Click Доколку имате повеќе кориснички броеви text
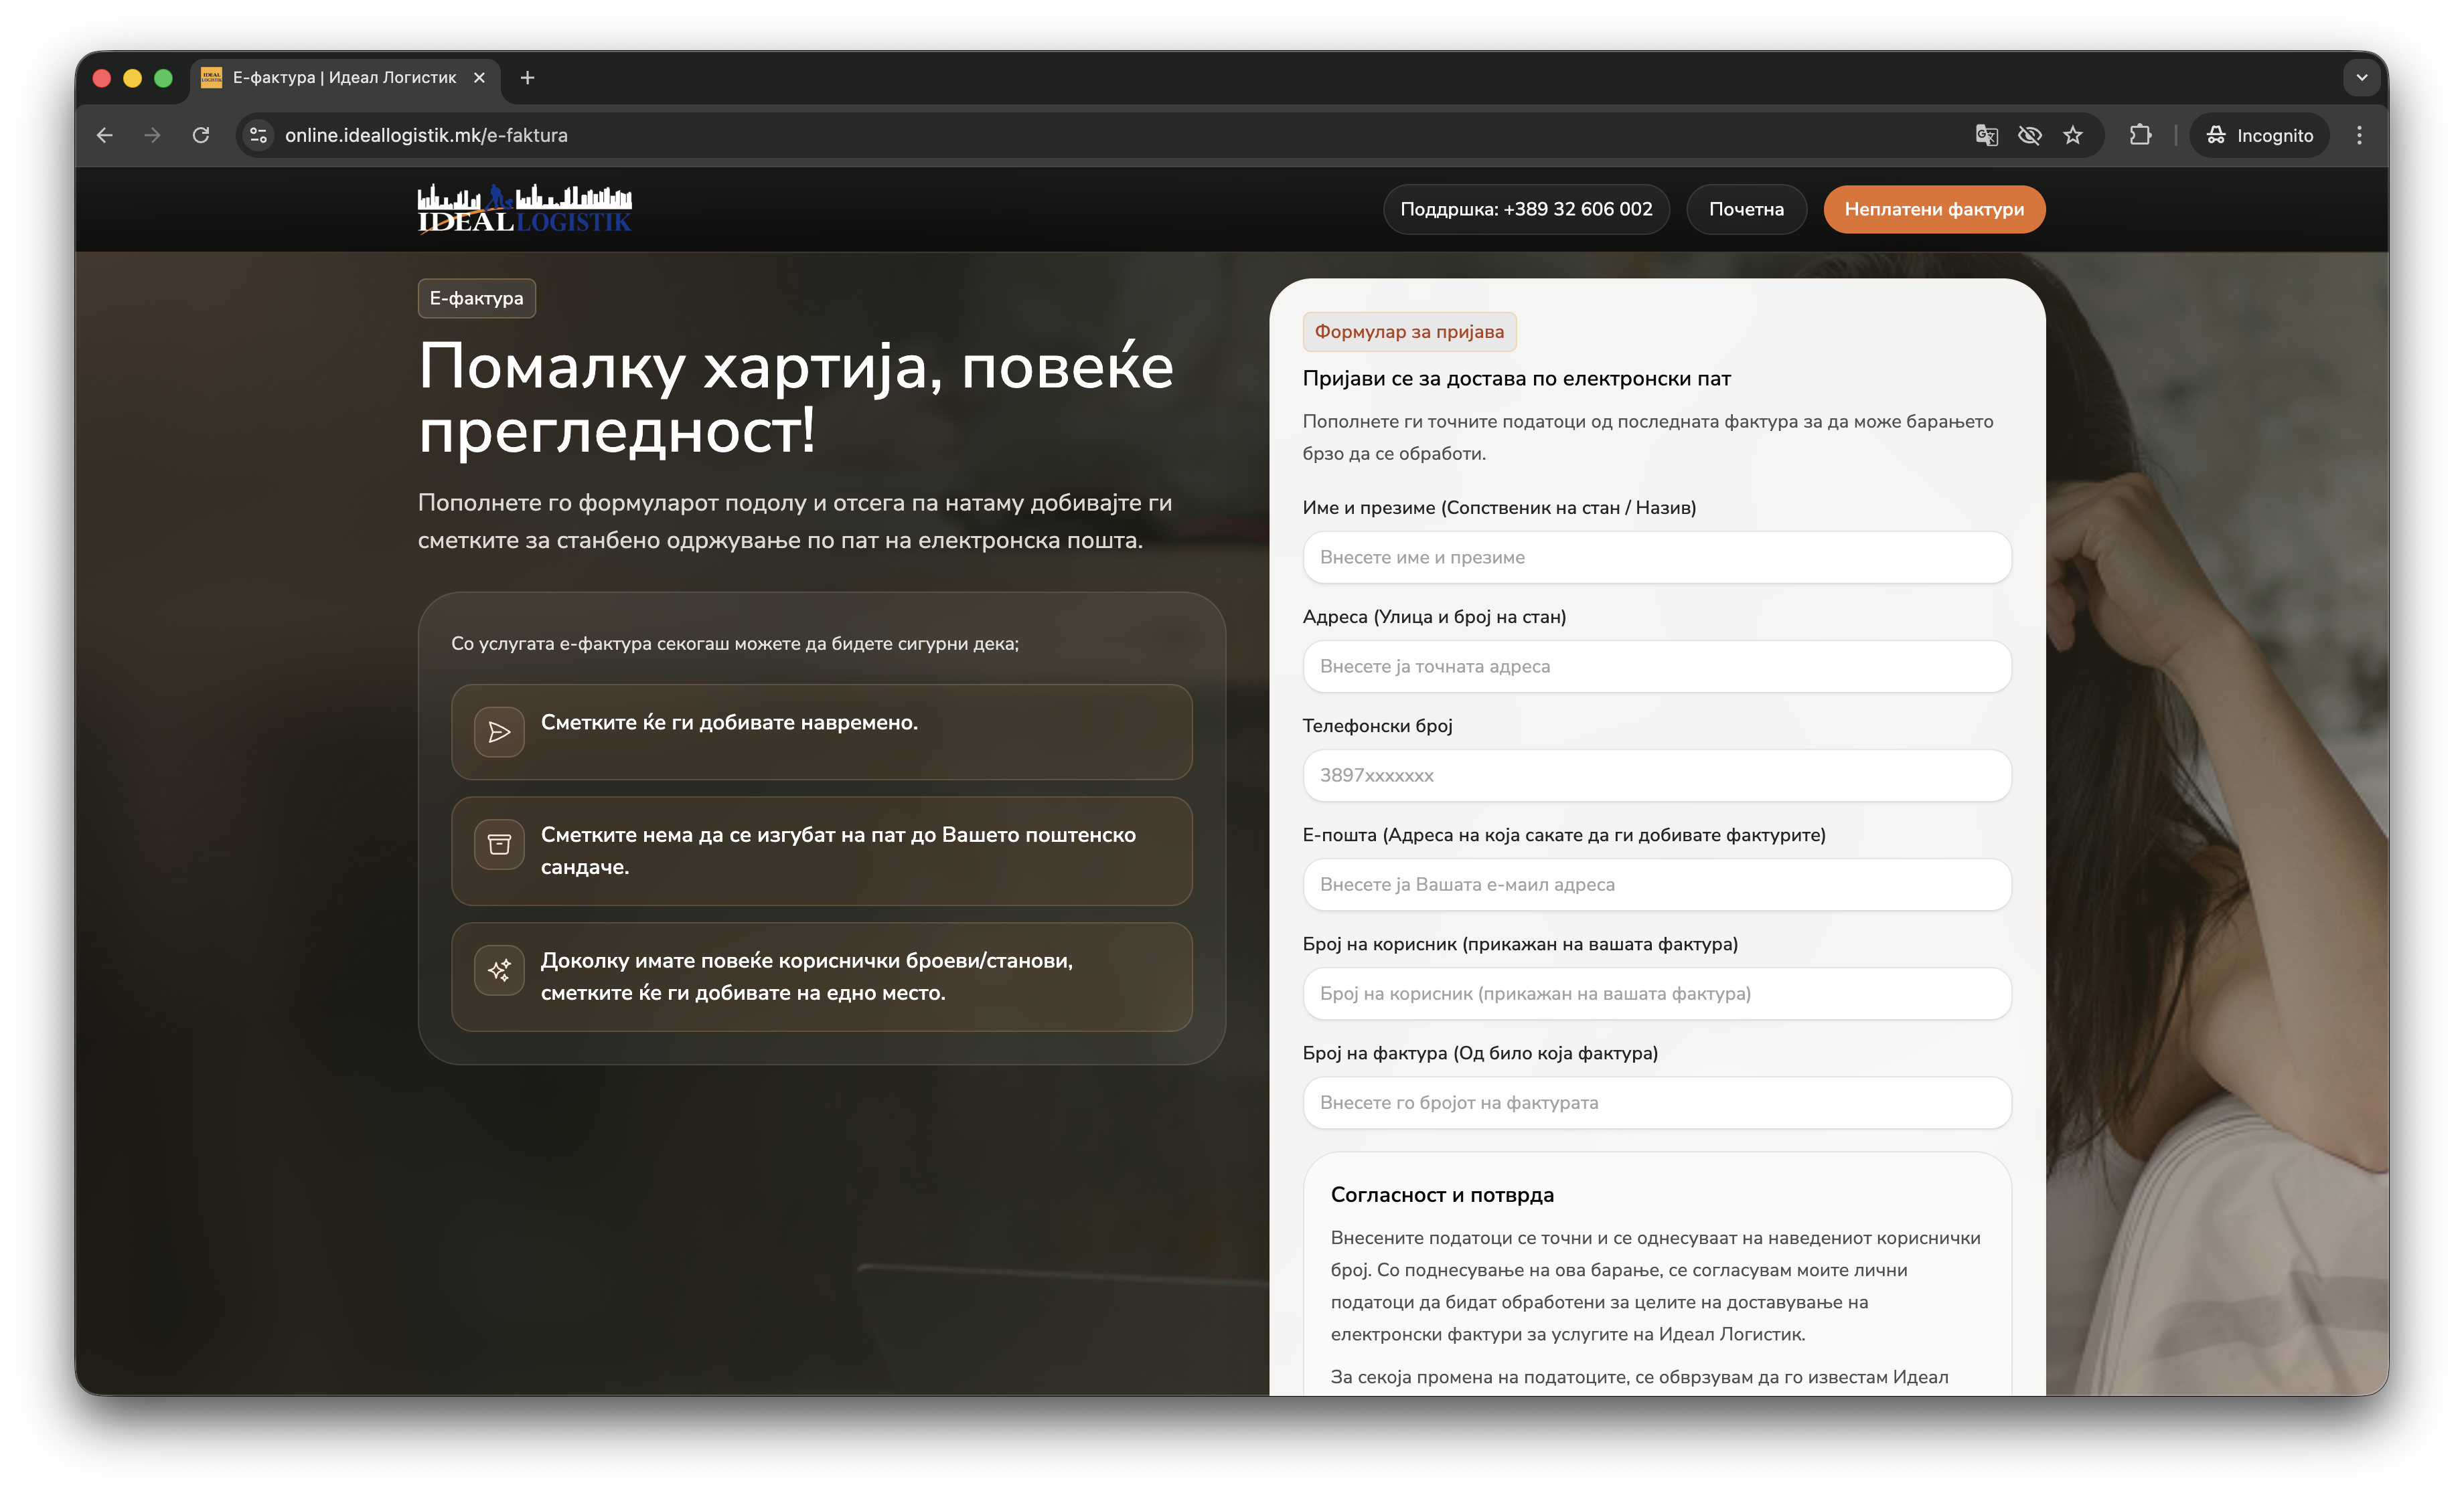Image resolution: width=2464 pixels, height=1495 pixels. point(806,976)
